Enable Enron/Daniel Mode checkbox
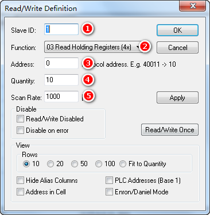This screenshot has width=210, height=215. pos(109,192)
